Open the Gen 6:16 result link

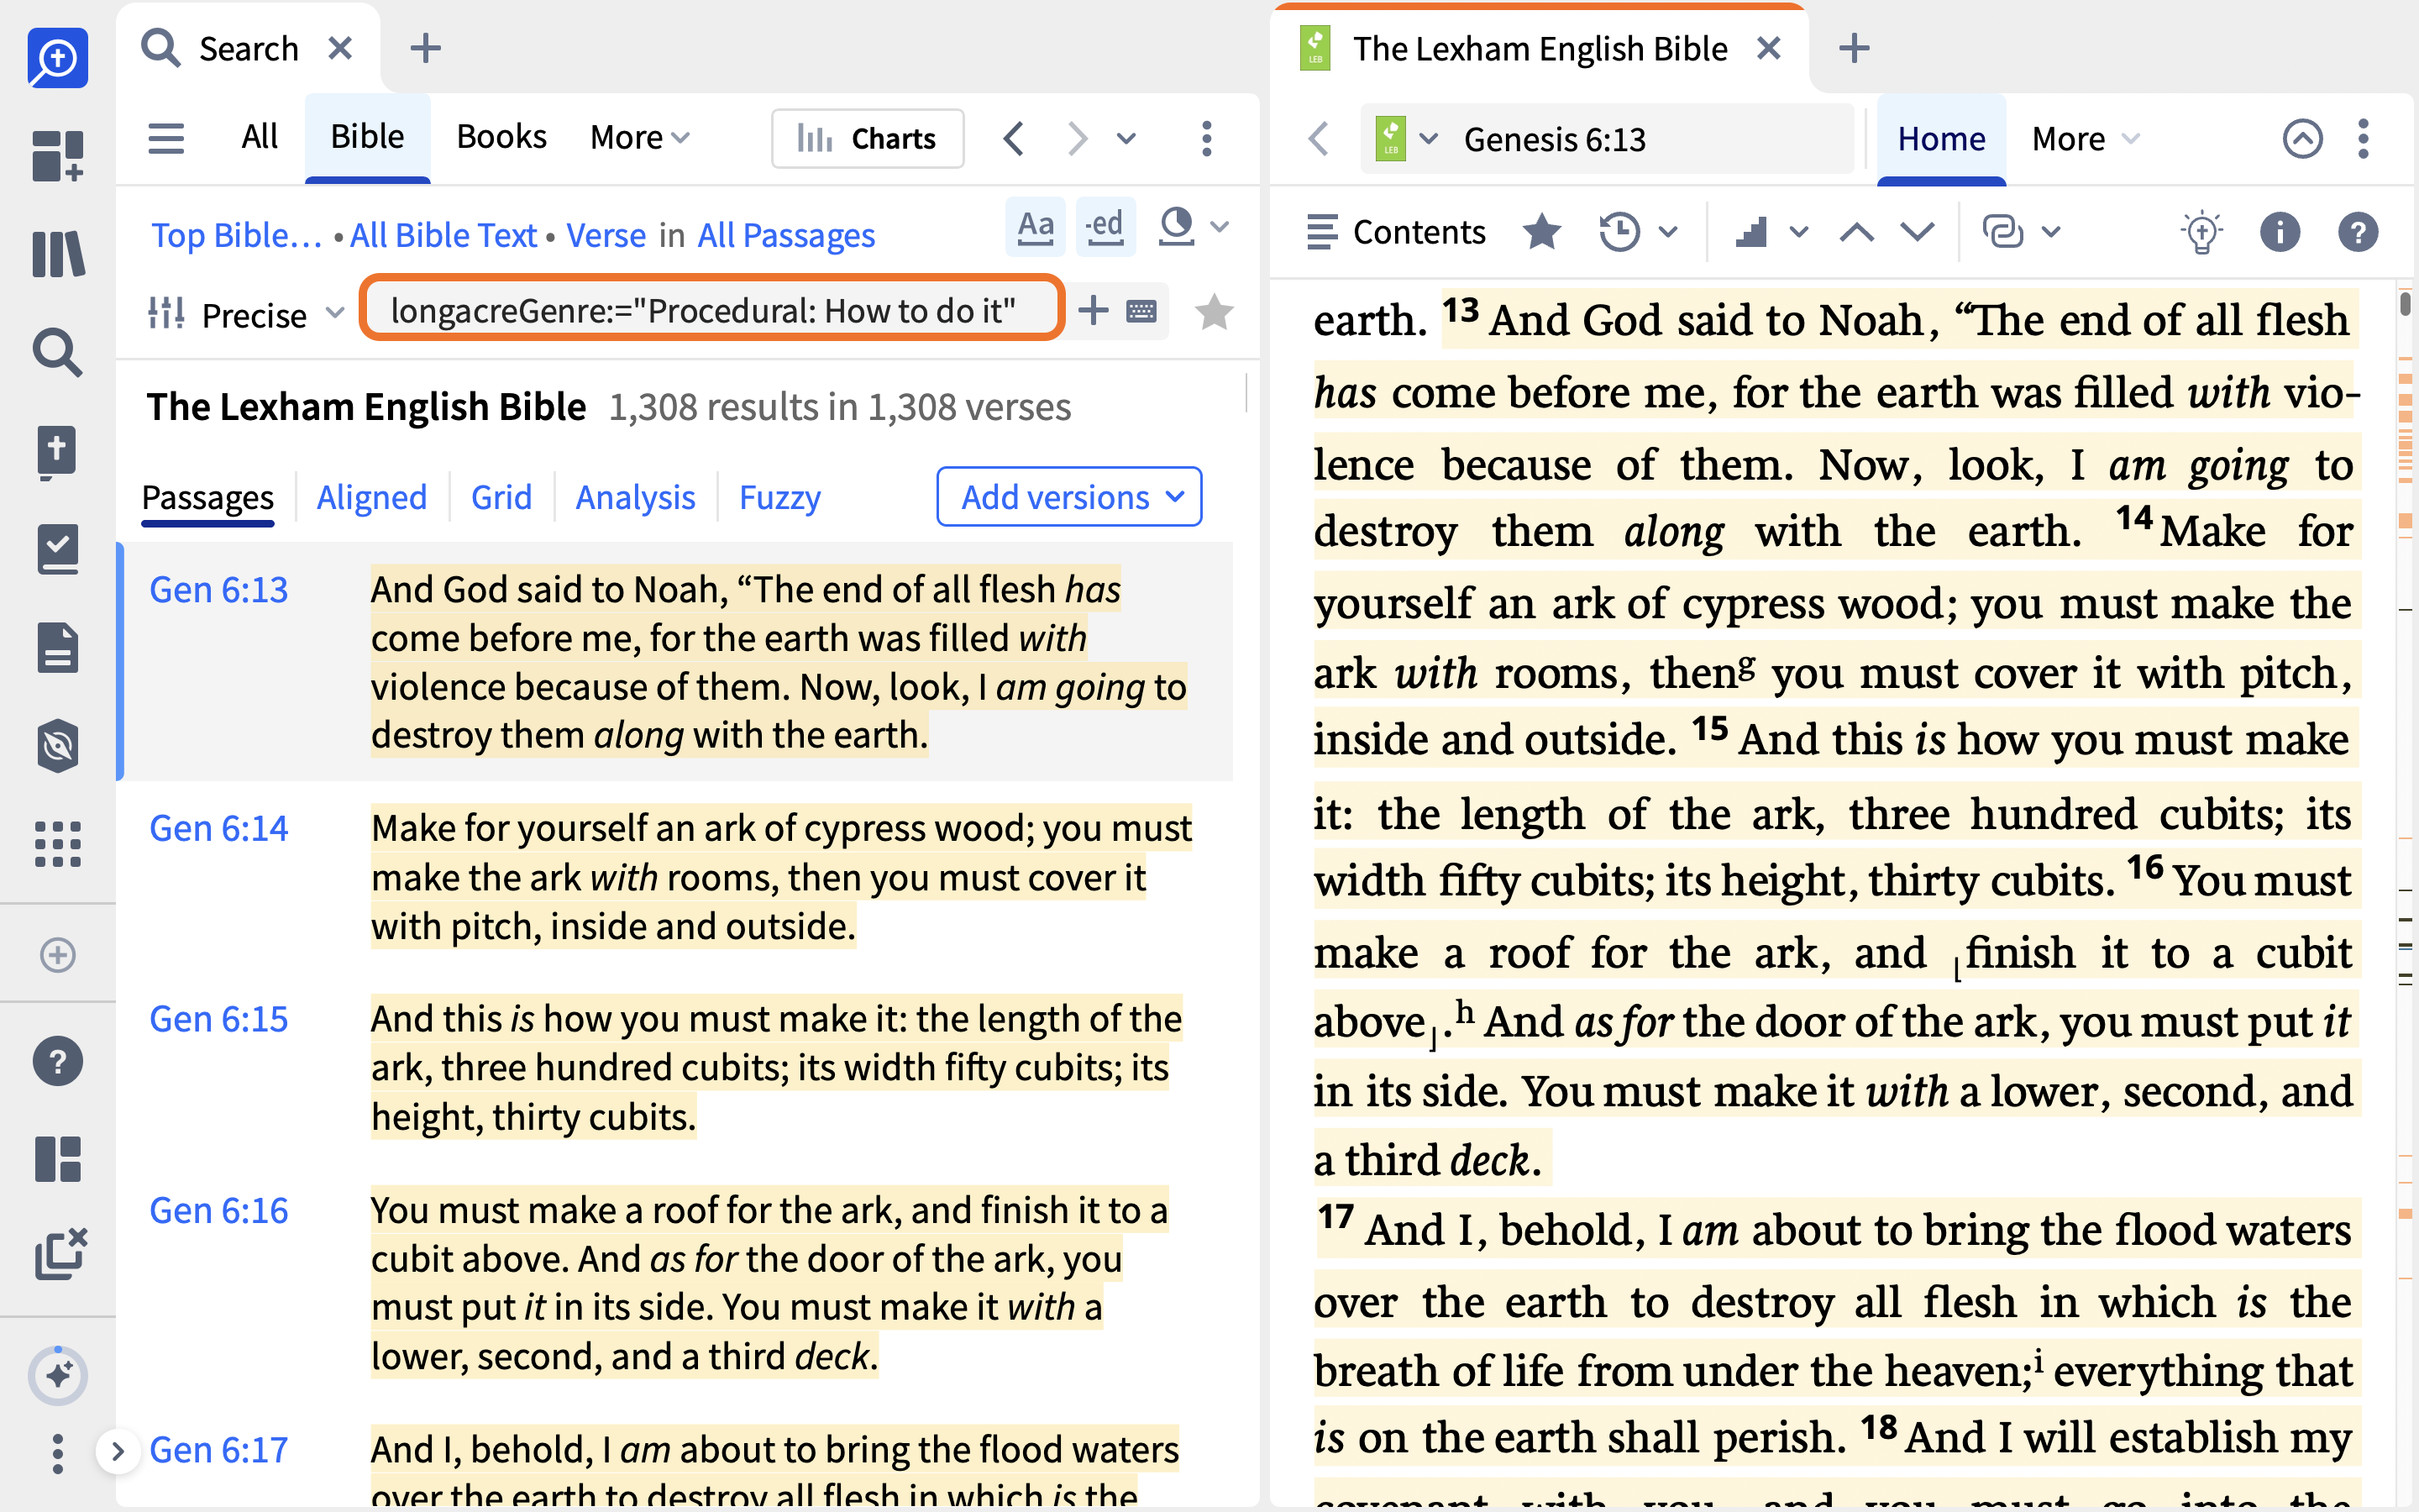(218, 1210)
